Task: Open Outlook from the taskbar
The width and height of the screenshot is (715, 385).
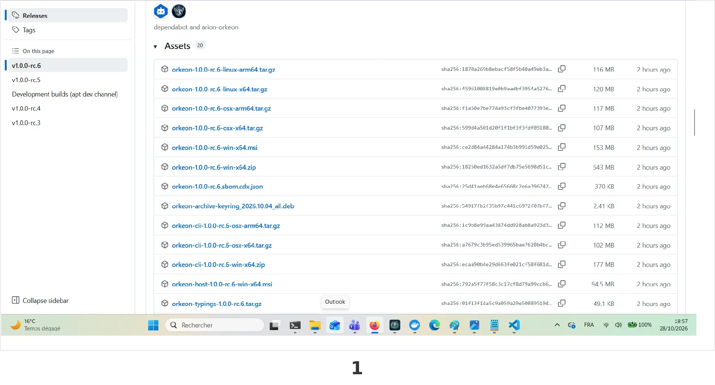Action: tap(335, 325)
